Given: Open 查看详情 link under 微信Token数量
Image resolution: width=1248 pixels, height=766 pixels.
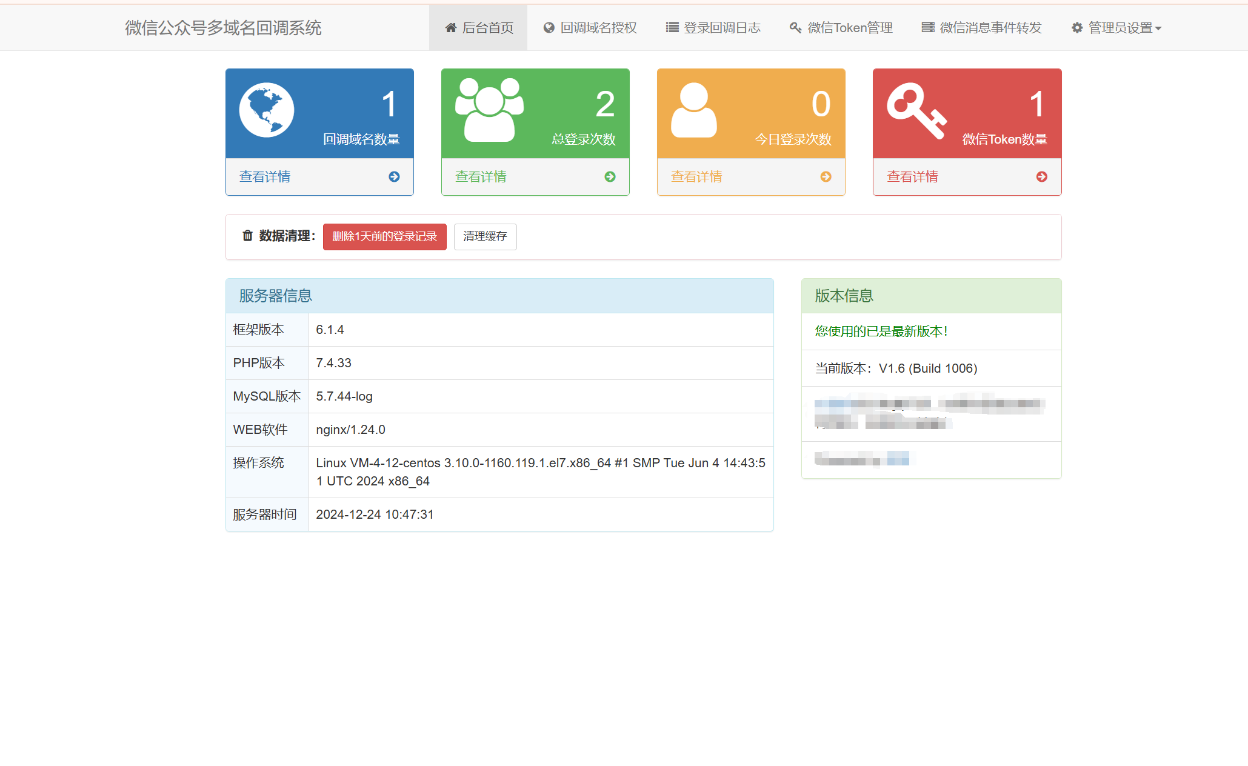Looking at the screenshot, I should click(x=912, y=177).
